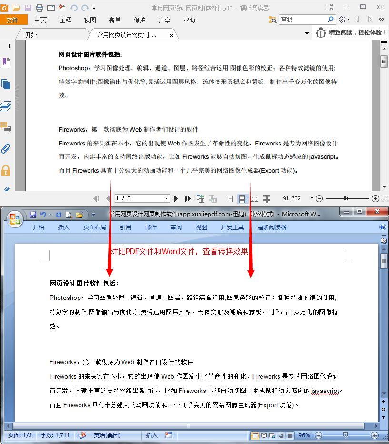389x444 pixels.
Task: Click the Foxit print icon
Action: pos(40,8)
